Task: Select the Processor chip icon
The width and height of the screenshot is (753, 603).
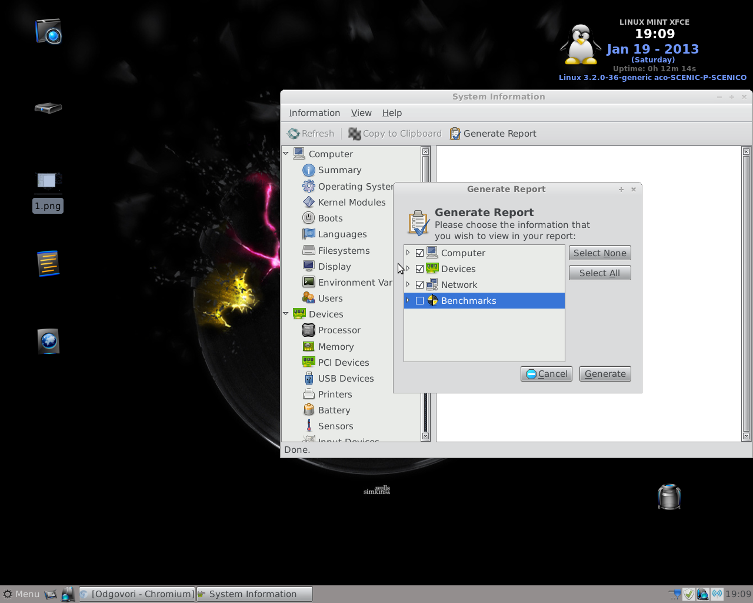Action: pyautogui.click(x=309, y=330)
